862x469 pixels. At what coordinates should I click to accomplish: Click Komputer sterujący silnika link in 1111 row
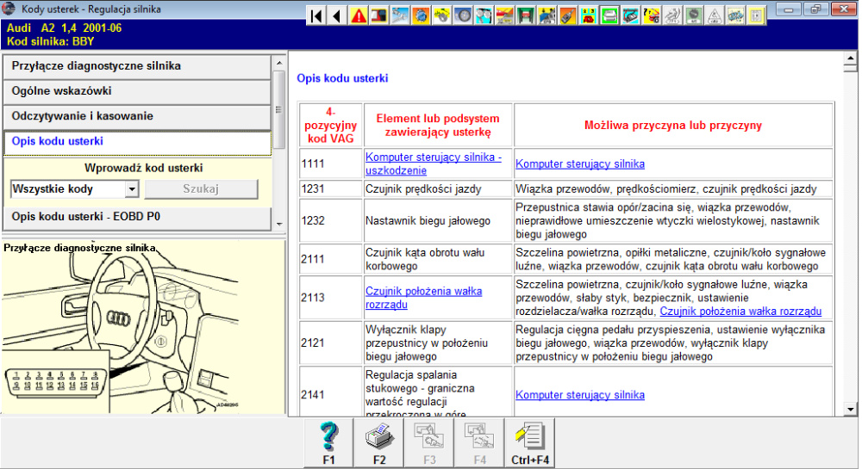(x=580, y=164)
